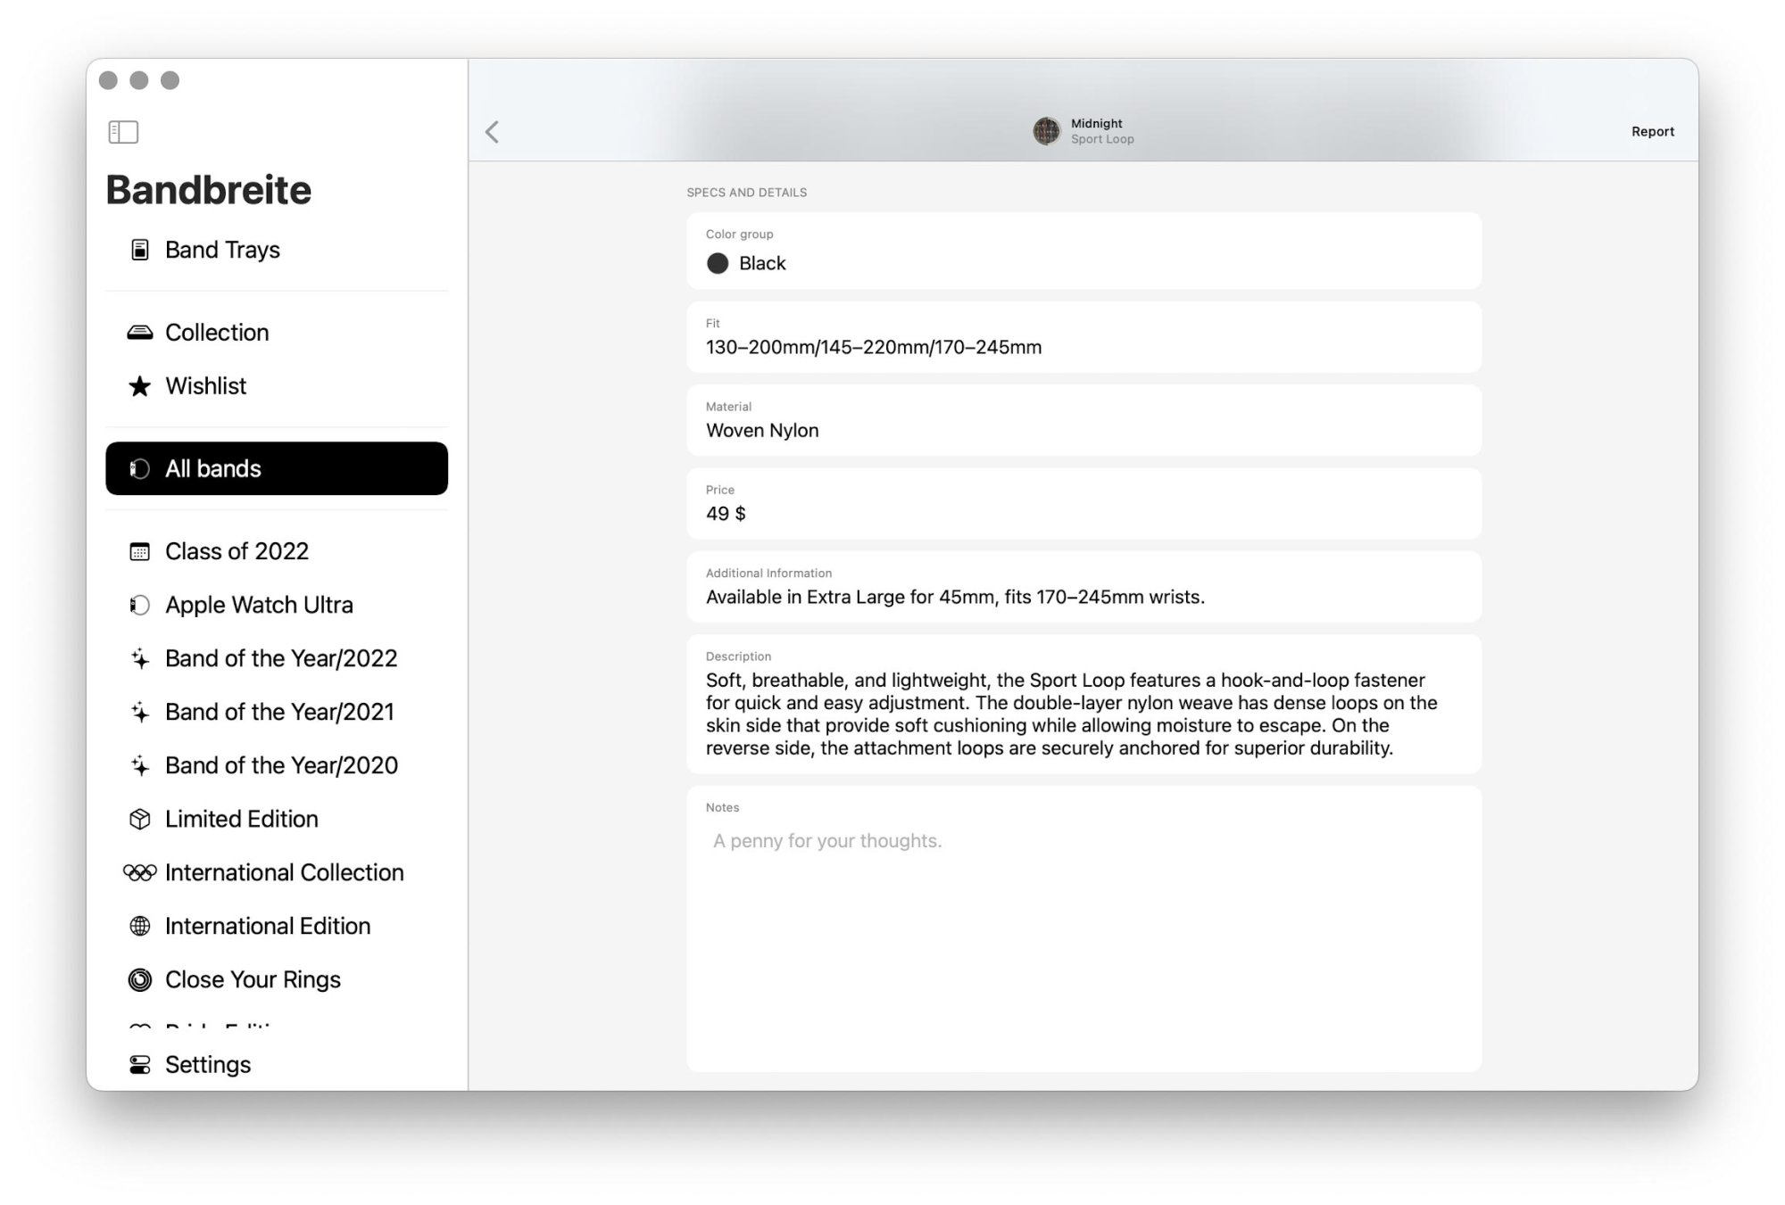Select the Class of 2022 calendar icon

point(140,551)
